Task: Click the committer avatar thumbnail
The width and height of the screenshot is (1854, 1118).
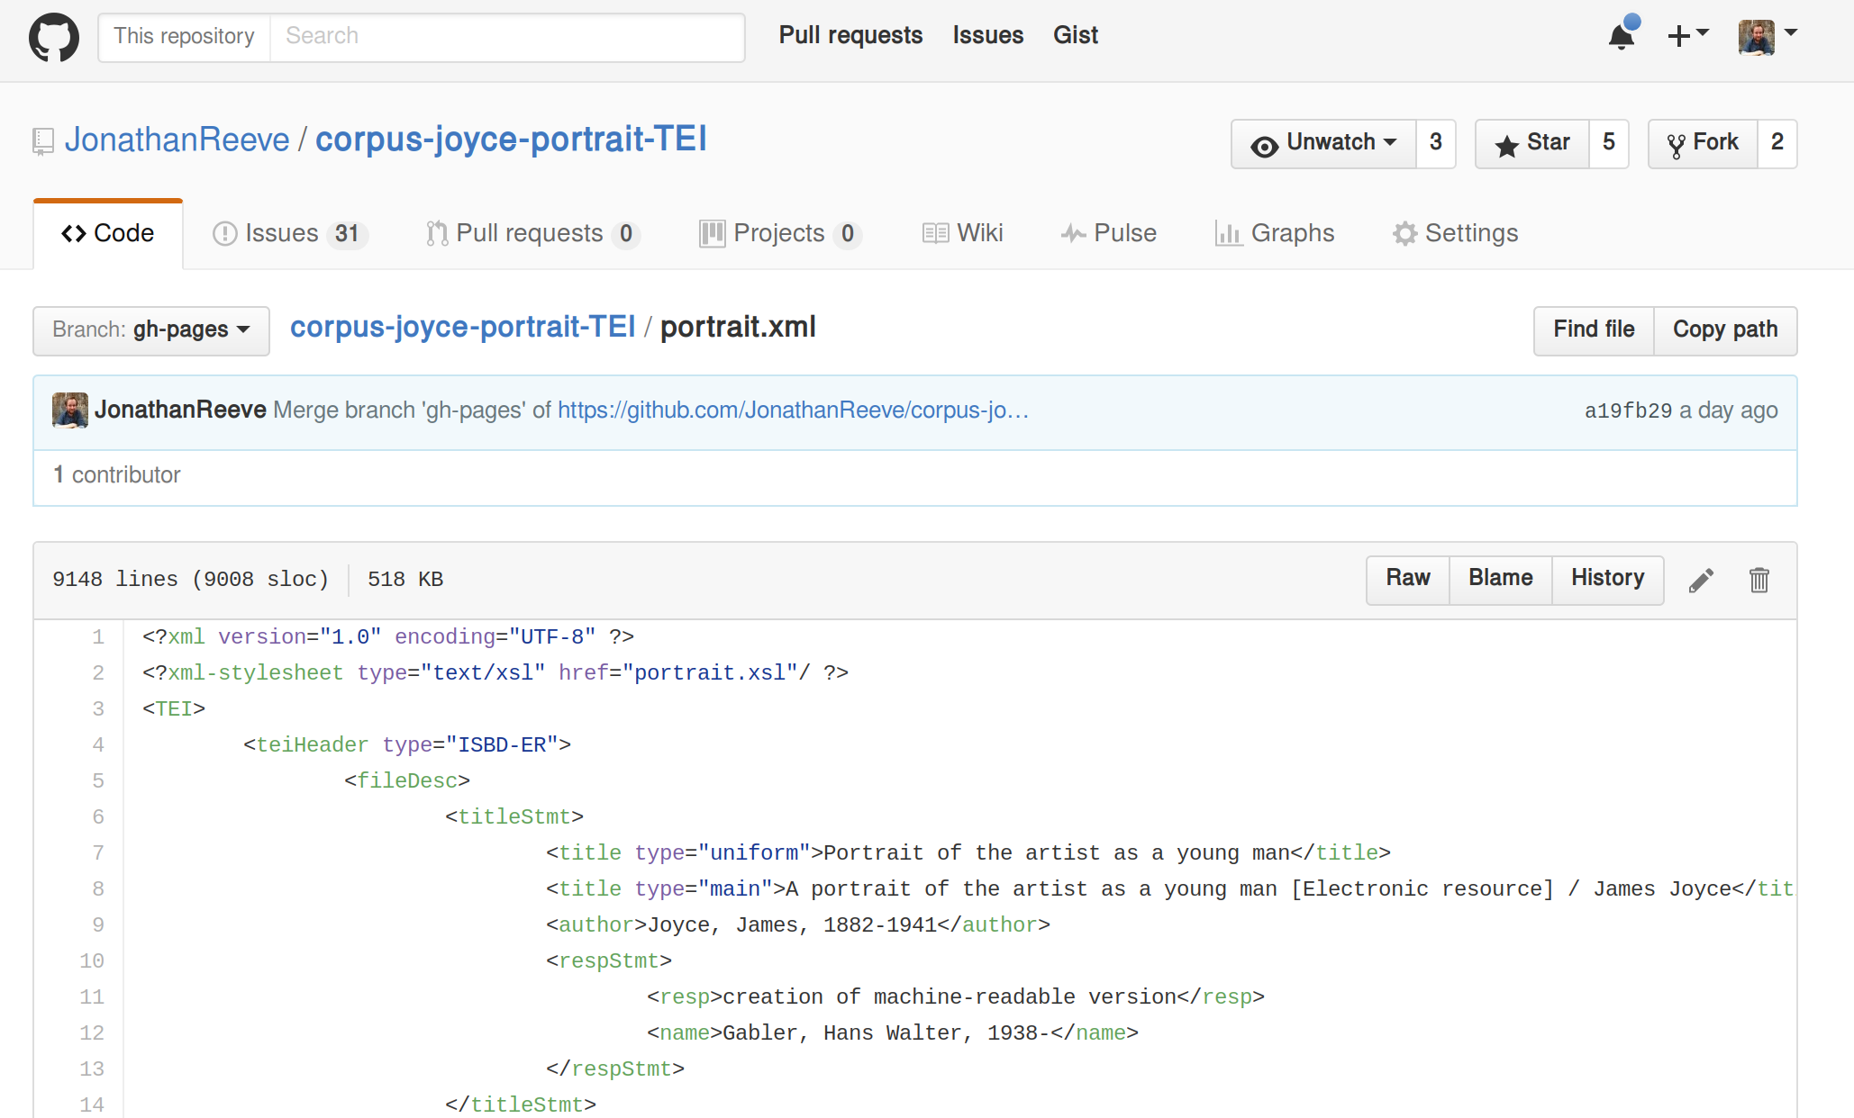Action: point(70,410)
